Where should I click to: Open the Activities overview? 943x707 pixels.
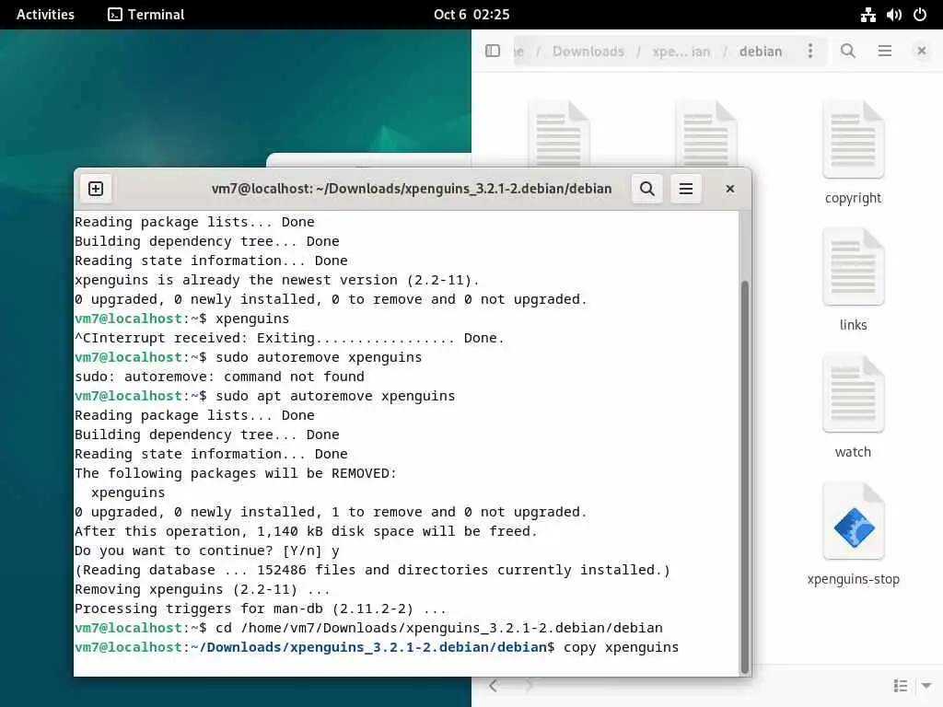point(45,15)
